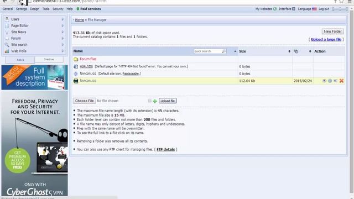Switch to the Active modules tab
The width and height of the screenshot is (354, 199).
20,60
